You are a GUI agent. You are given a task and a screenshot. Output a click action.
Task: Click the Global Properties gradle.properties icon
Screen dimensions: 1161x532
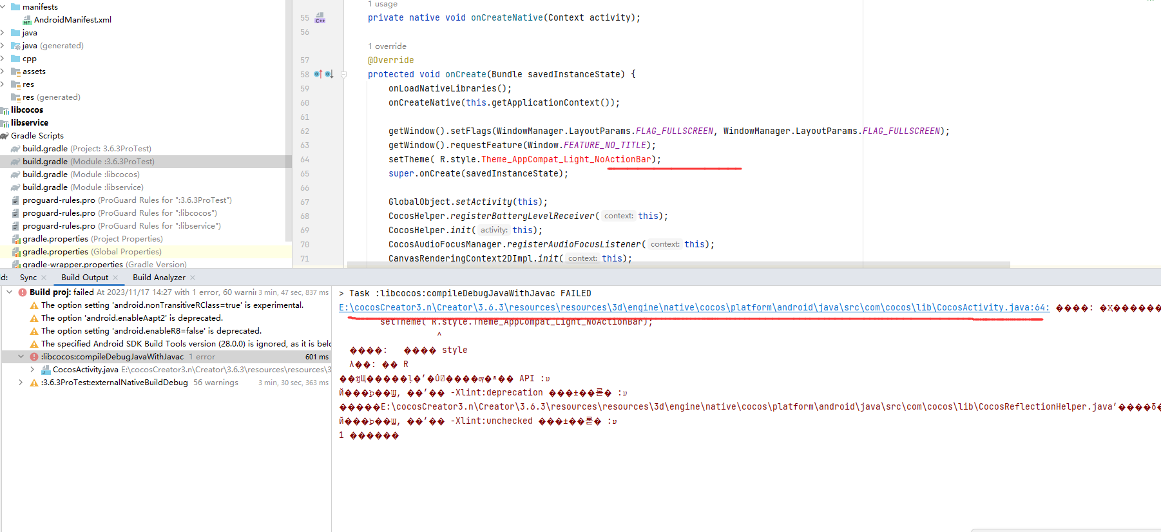point(16,252)
